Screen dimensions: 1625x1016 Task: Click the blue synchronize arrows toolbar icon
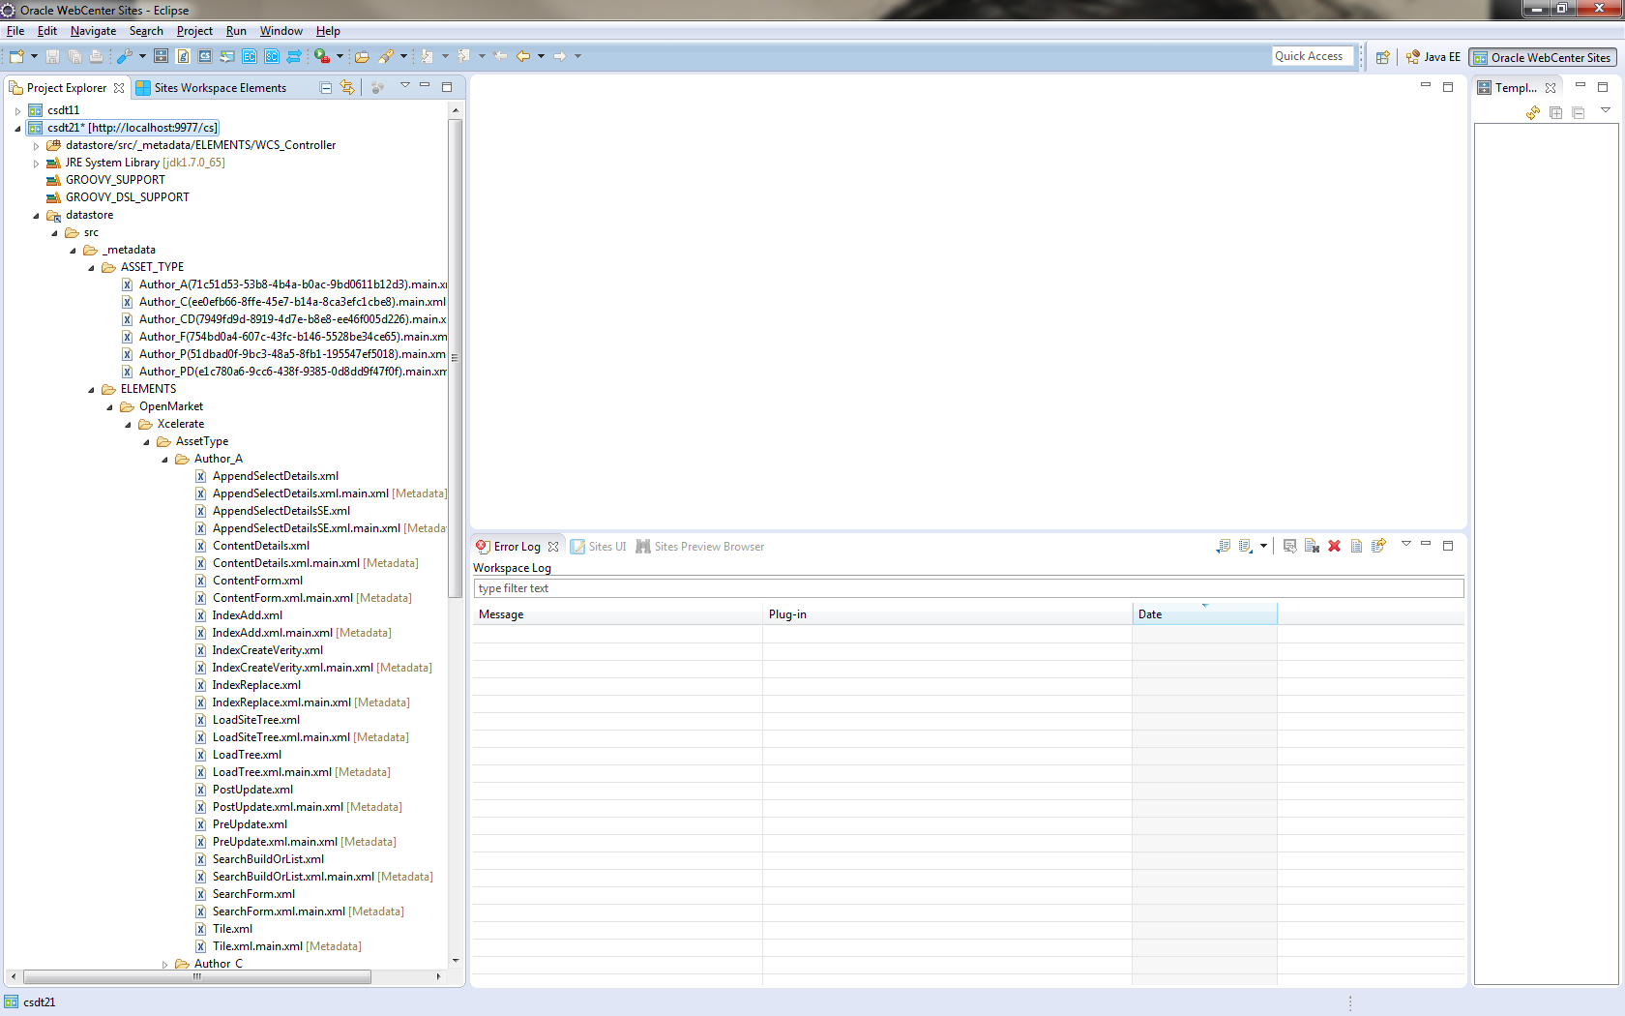point(294,56)
